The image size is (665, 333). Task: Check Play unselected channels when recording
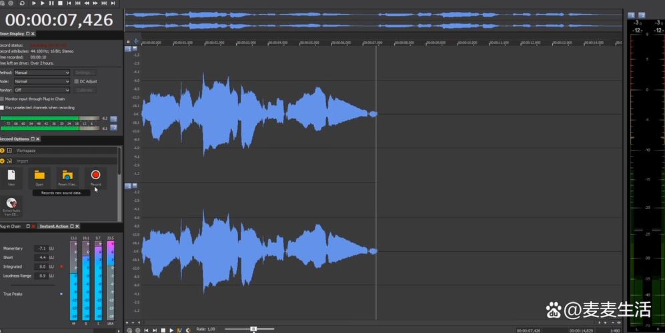tap(2, 108)
